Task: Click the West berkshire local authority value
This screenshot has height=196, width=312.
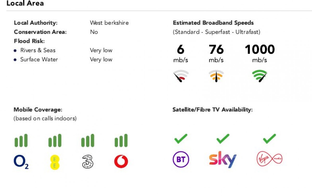Action: (109, 23)
